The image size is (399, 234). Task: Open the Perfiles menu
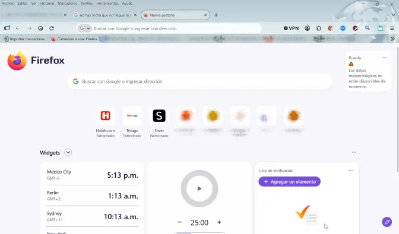pos(87,4)
